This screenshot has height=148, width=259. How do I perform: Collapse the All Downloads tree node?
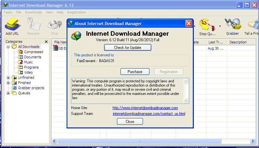pos(8,47)
